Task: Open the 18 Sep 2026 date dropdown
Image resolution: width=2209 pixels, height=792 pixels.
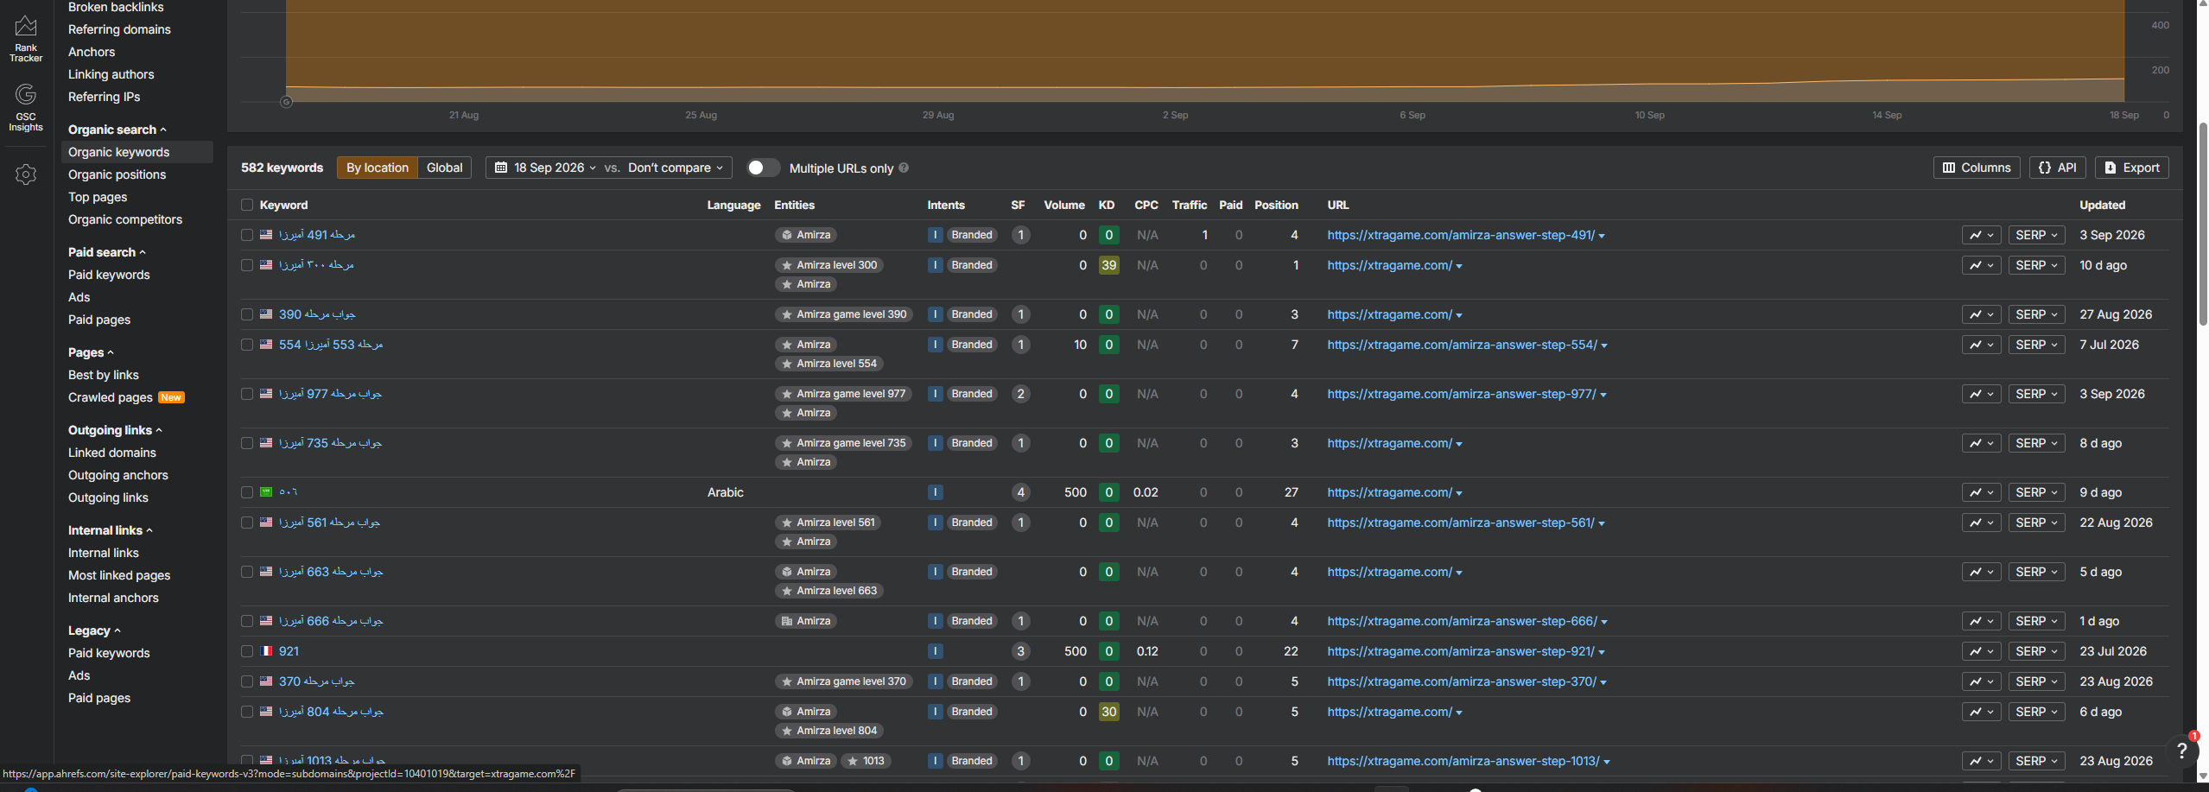Action: pos(546,168)
